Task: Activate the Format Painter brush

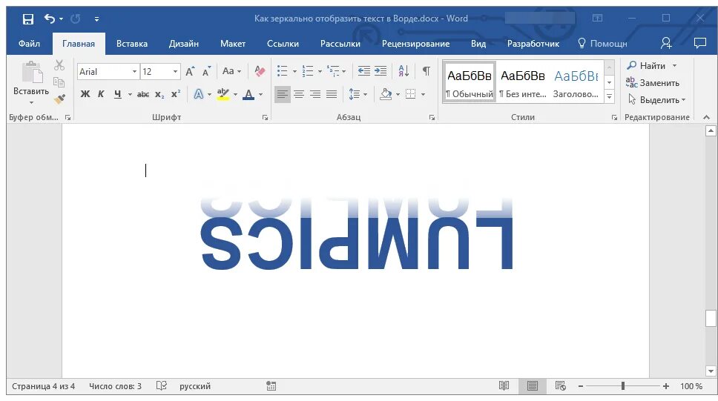Action: (x=59, y=99)
